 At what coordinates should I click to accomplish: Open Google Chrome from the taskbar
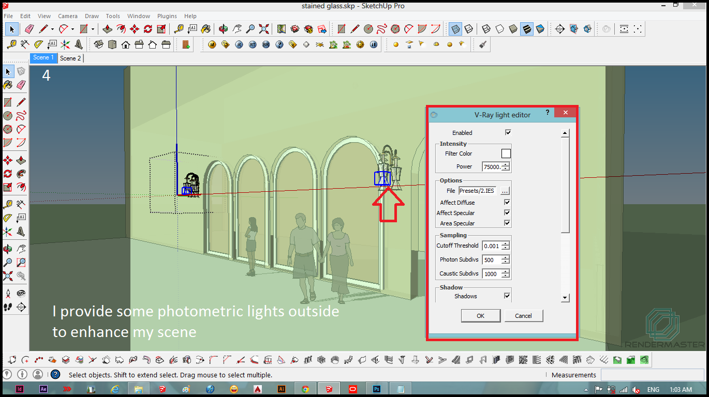coord(305,389)
